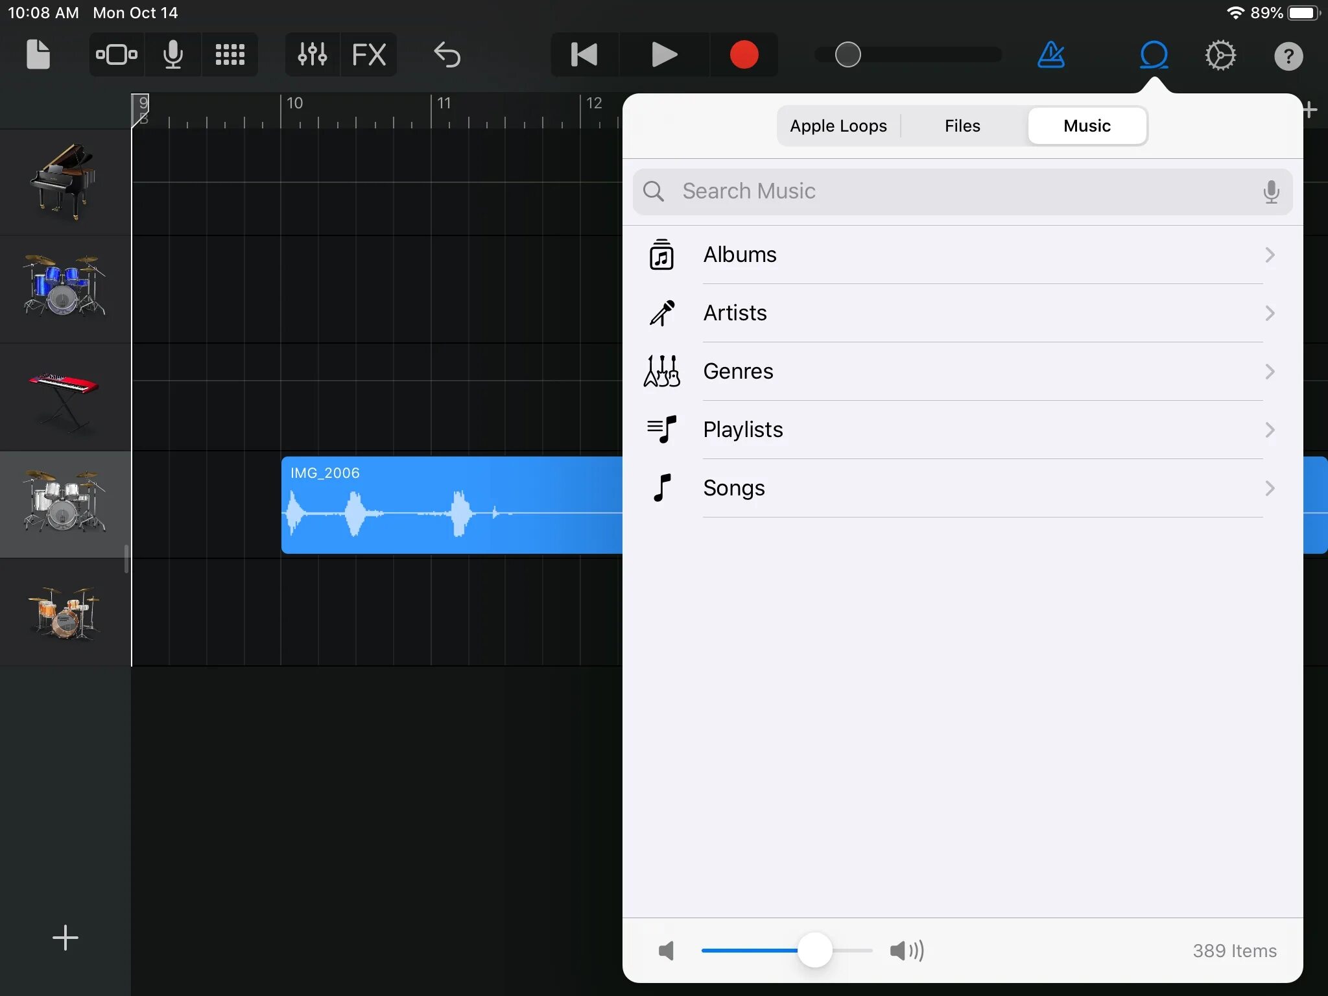The height and width of the screenshot is (996, 1328).
Task: Add a new track with plus button
Action: pyautogui.click(x=65, y=938)
